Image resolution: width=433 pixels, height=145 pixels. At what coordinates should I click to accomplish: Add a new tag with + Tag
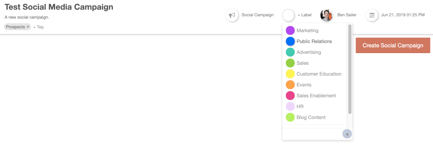[x=38, y=27]
